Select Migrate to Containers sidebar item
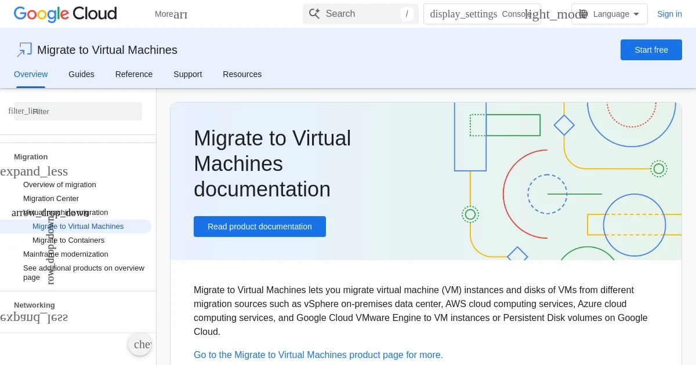 coord(68,240)
